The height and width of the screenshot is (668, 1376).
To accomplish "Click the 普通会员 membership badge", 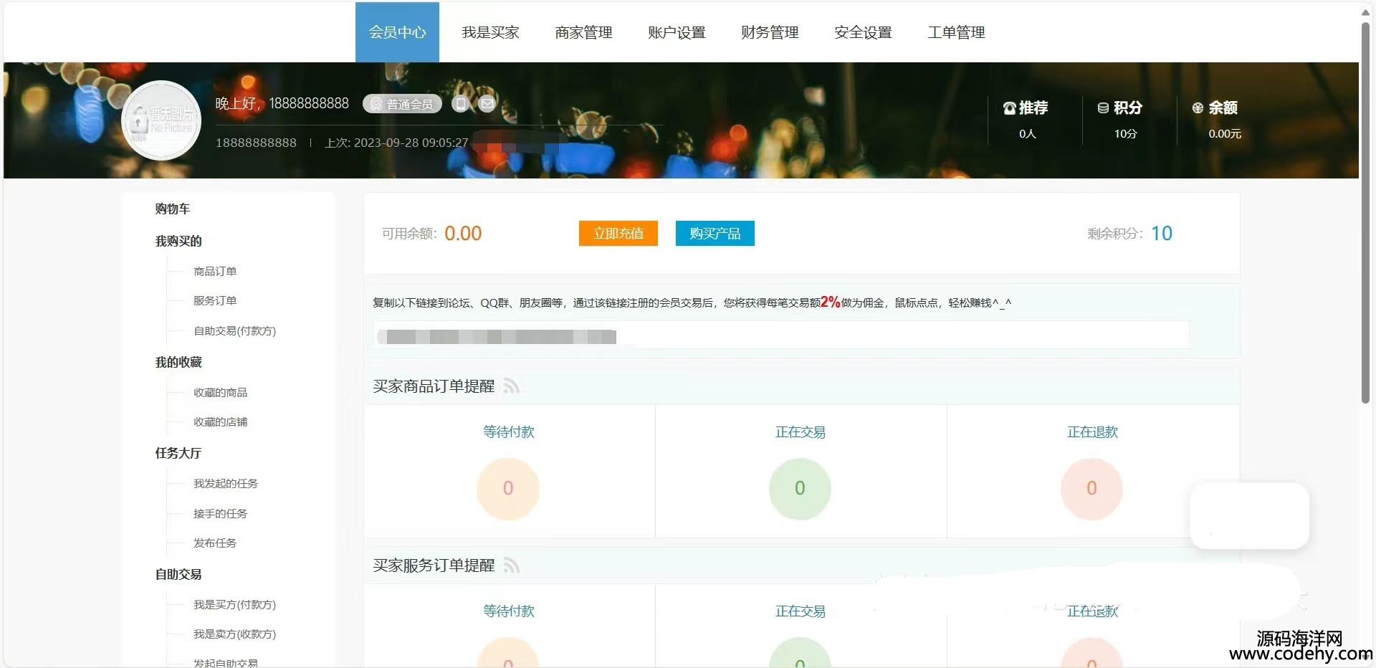I will tap(402, 104).
